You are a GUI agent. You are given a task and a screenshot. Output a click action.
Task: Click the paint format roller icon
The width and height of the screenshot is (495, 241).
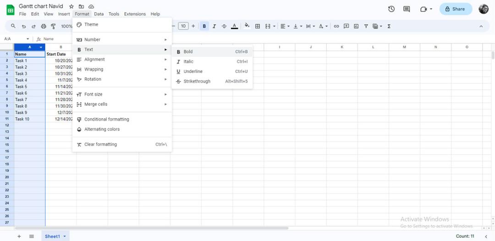coord(53,26)
